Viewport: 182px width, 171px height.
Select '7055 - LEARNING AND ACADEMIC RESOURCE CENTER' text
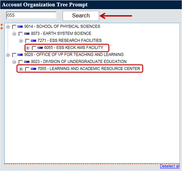[x=89, y=69]
